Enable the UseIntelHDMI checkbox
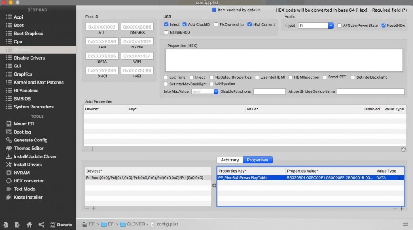Screen dimensions: 413x230 [257, 77]
